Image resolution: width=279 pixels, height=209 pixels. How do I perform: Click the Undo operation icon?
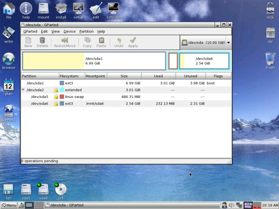(119, 40)
